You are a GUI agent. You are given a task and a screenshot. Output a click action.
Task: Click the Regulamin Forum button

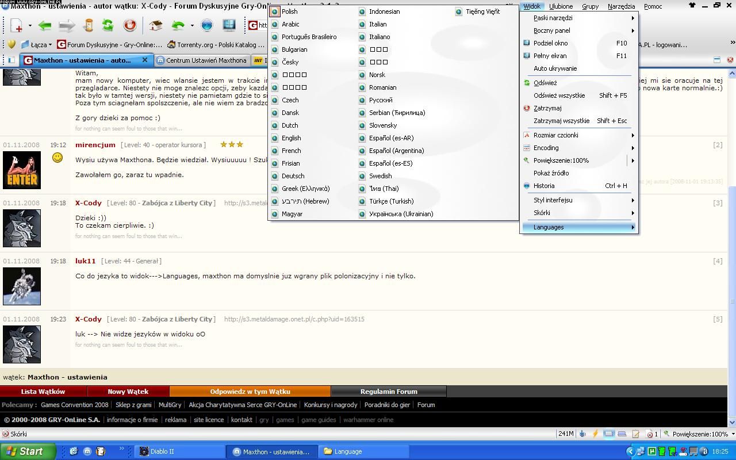pos(389,392)
